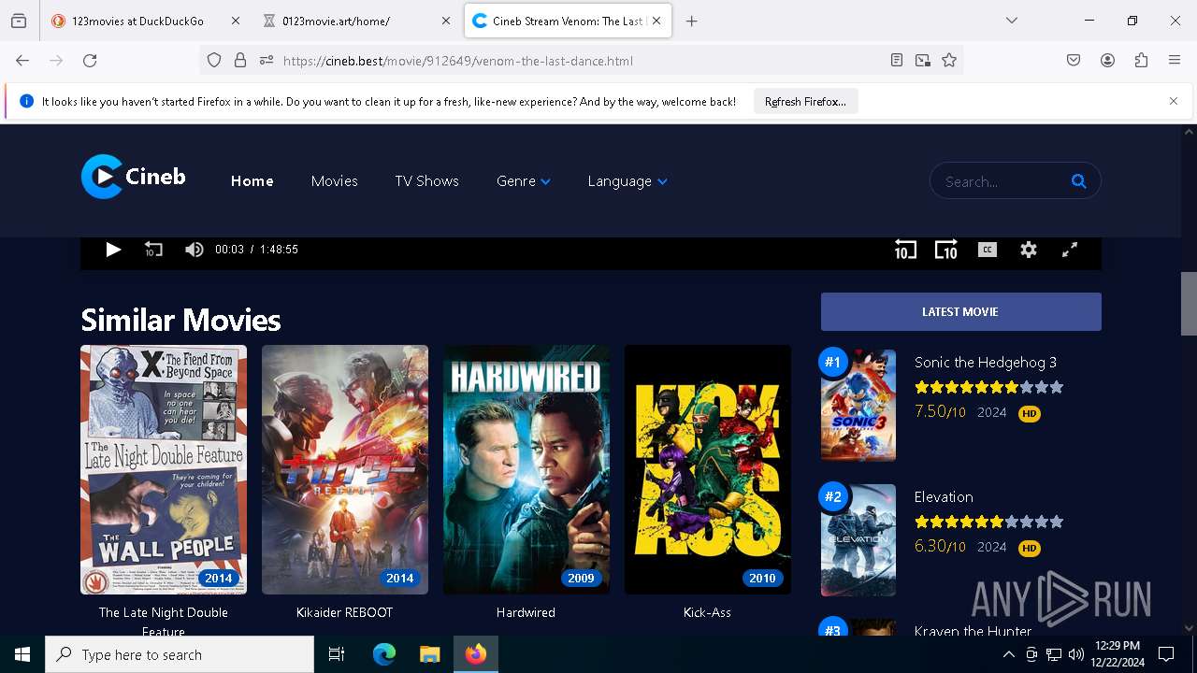Open a new browser tab
Image resolution: width=1197 pixels, height=673 pixels.
[691, 21]
